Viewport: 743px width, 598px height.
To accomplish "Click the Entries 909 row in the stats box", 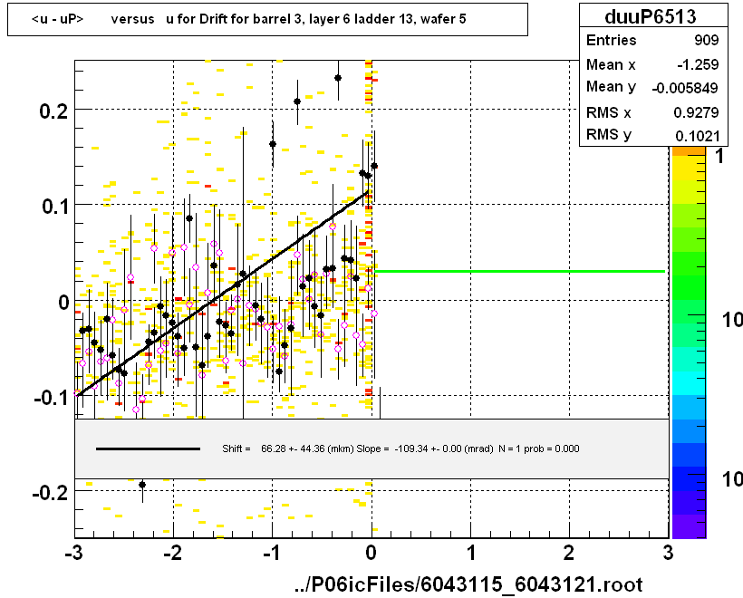I will [652, 40].
